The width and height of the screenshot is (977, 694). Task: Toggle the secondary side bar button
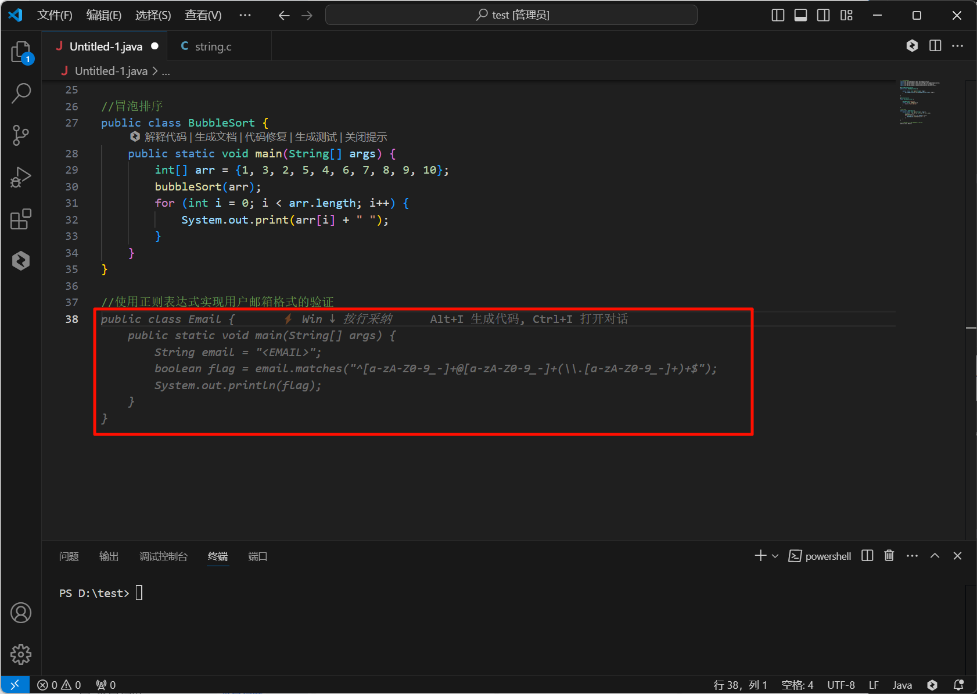[823, 15]
